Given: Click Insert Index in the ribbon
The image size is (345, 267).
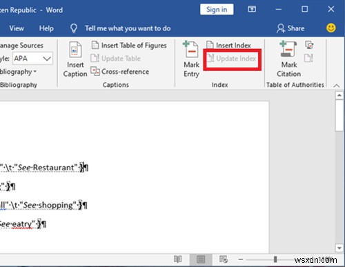Looking at the screenshot, I should point(228,46).
